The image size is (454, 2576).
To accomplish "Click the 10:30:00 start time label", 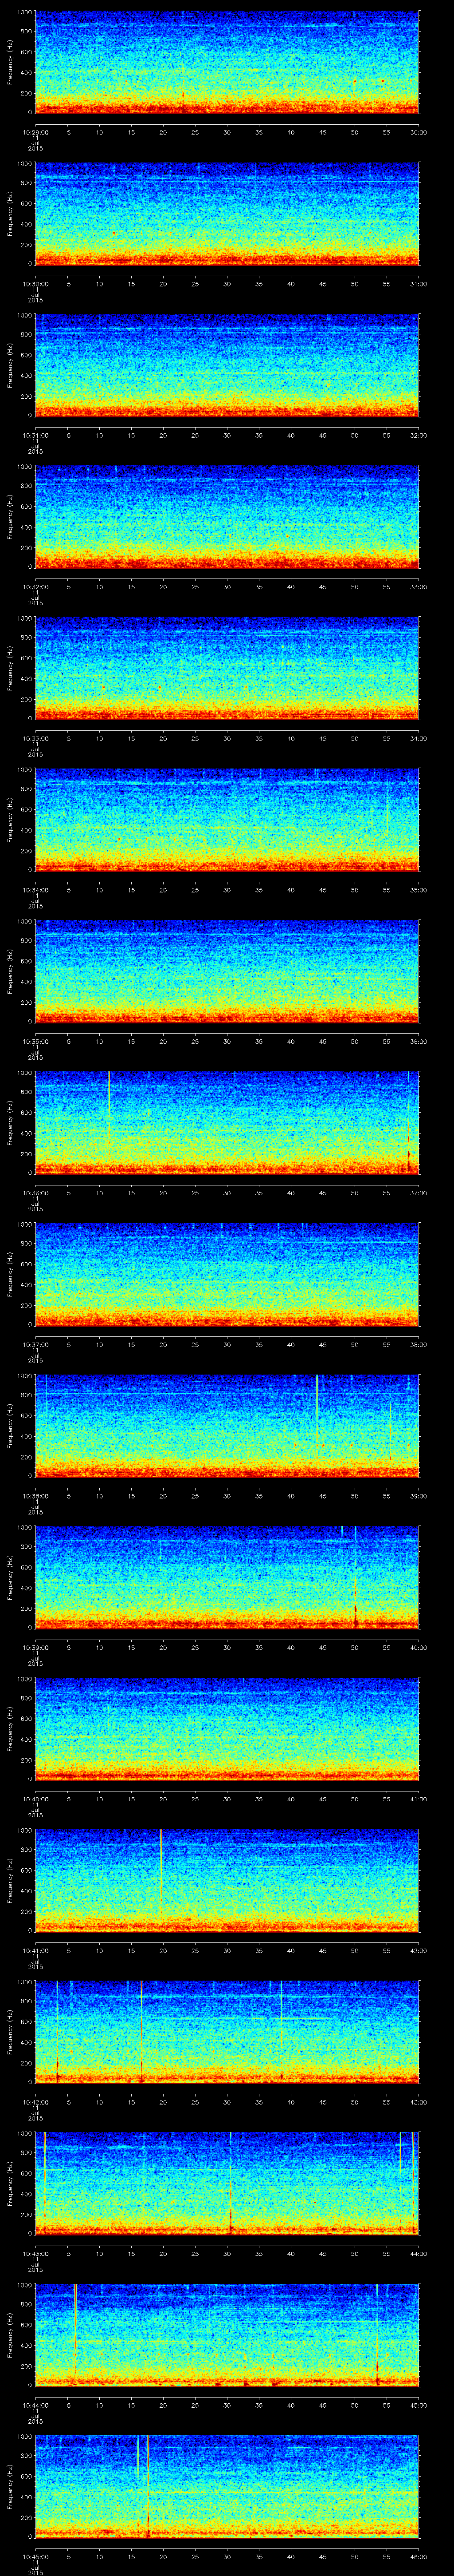I will [35, 284].
